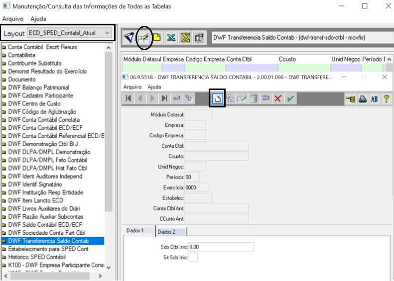Image resolution: width=394 pixels, height=281 pixels.
Task: Click the printer icon
Action: (x=362, y=99)
